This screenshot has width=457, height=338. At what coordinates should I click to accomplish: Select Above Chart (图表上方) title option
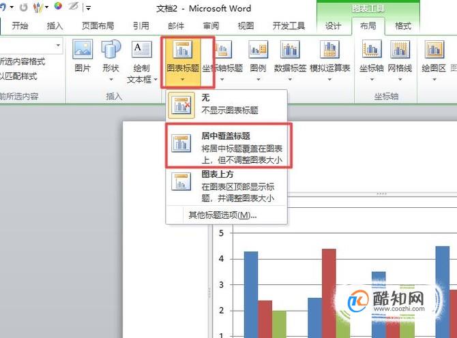(226, 187)
